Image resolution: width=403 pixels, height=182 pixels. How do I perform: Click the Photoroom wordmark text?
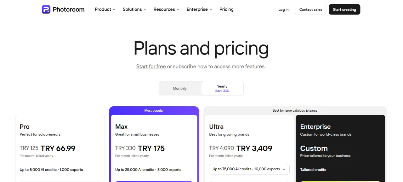[69, 9]
